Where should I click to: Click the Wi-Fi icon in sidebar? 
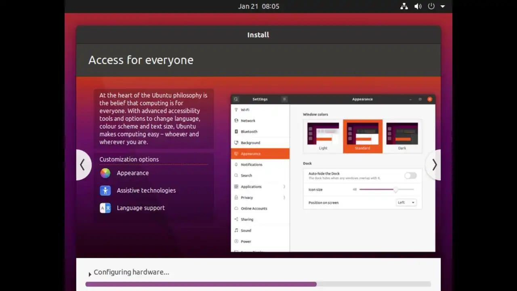(x=236, y=110)
